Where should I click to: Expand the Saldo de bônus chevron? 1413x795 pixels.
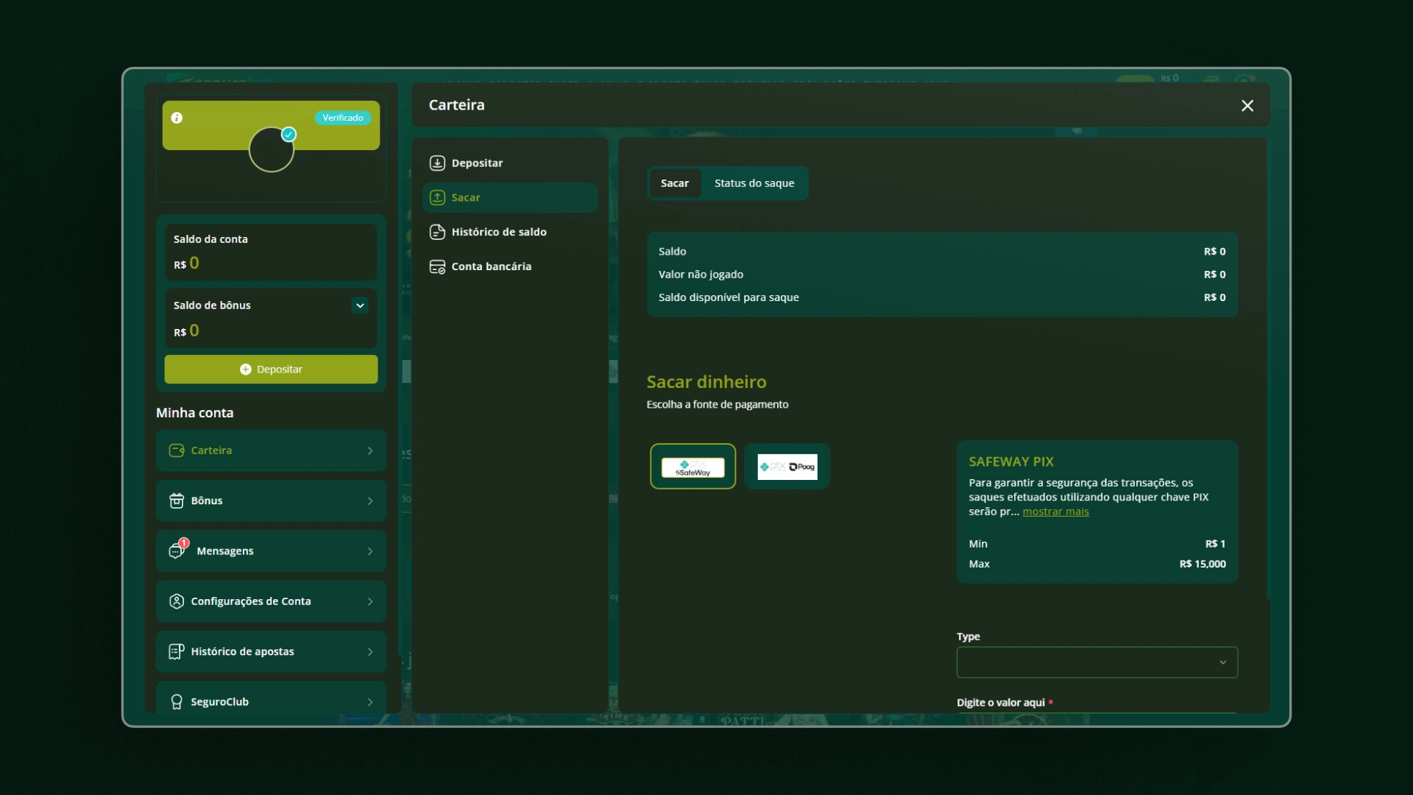point(360,305)
